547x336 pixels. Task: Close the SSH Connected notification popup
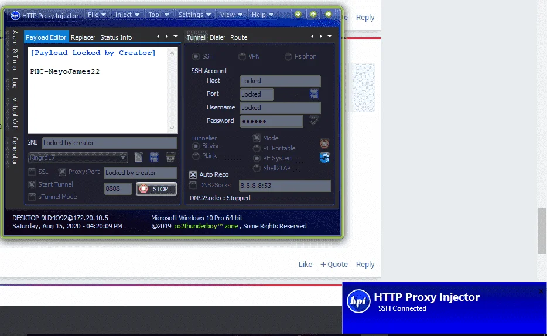[x=541, y=291]
